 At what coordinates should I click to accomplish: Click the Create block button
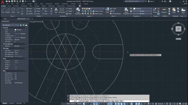(113, 8)
